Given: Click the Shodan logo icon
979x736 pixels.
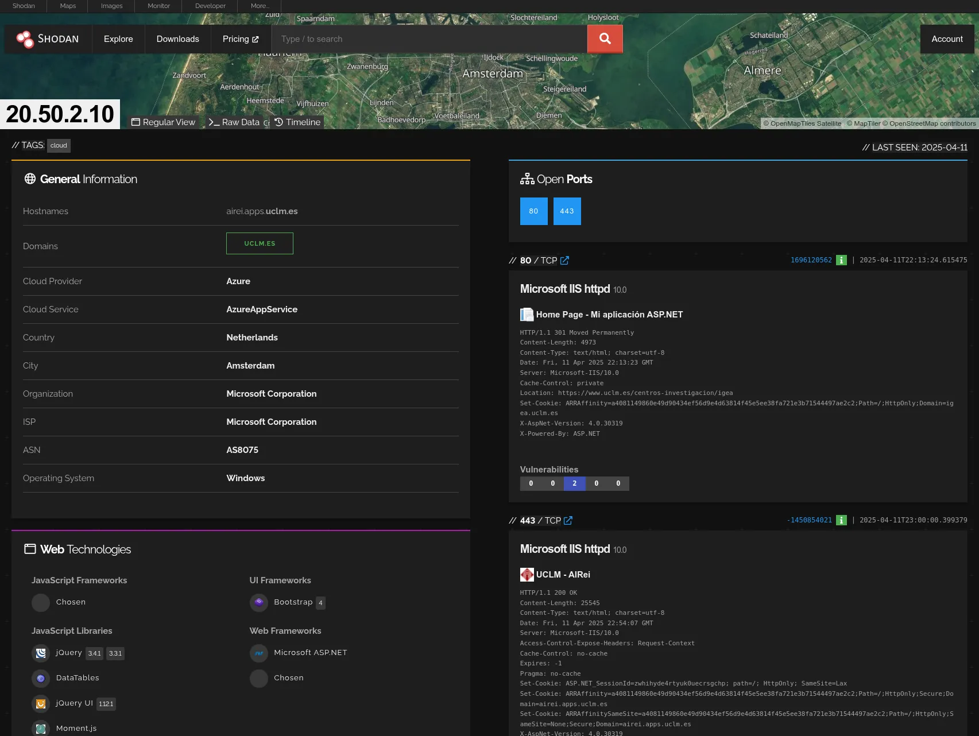Looking at the screenshot, I should [x=25, y=39].
